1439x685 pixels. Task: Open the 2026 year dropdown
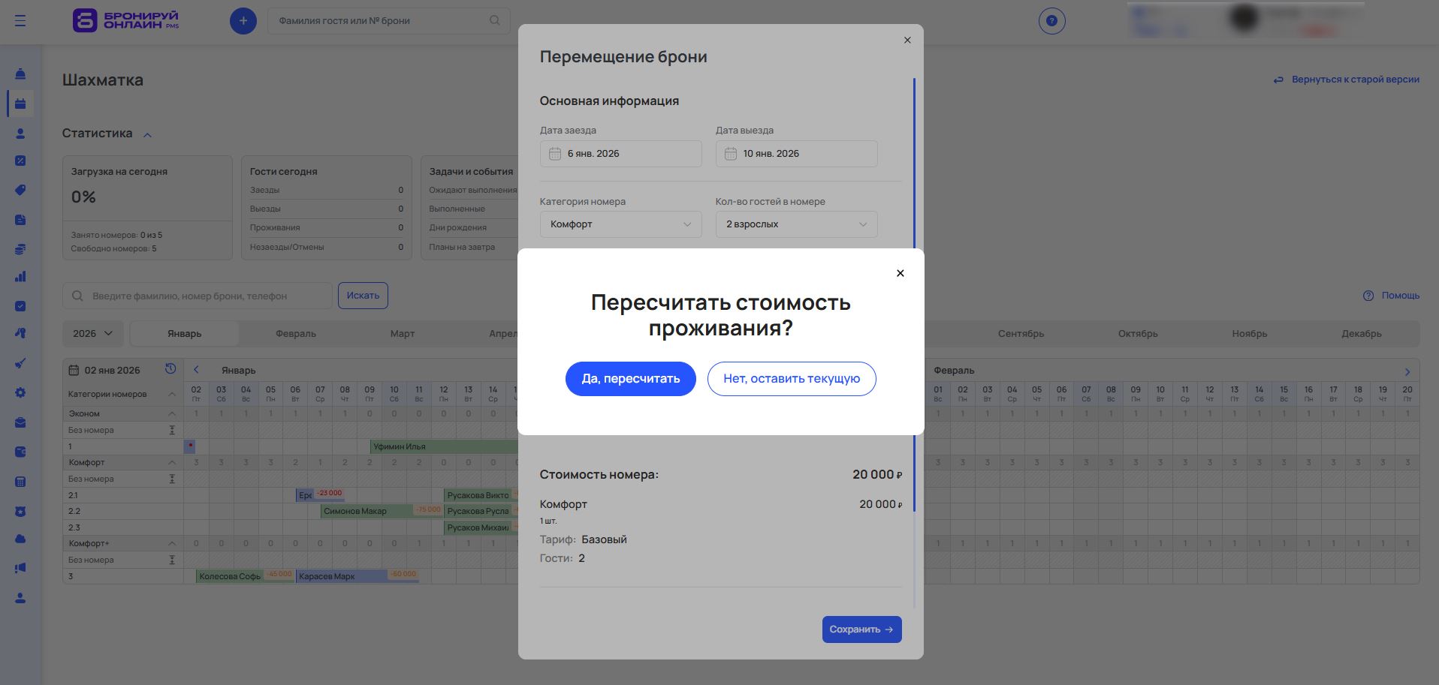tap(93, 334)
